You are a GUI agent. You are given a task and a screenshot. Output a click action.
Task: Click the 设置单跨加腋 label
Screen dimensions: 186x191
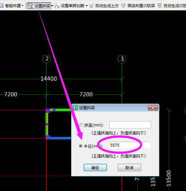pyautogui.click(x=73, y=6)
